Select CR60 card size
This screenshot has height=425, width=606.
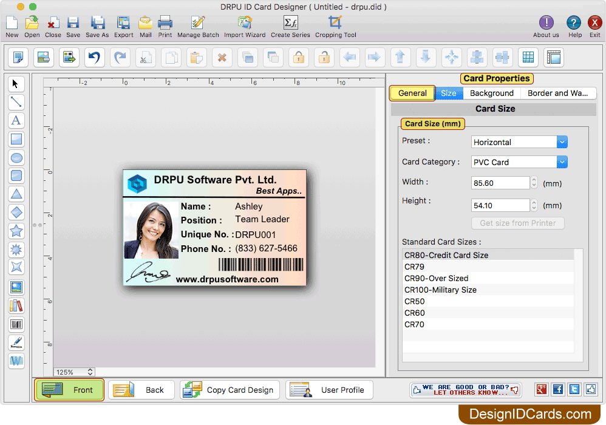tap(488, 313)
